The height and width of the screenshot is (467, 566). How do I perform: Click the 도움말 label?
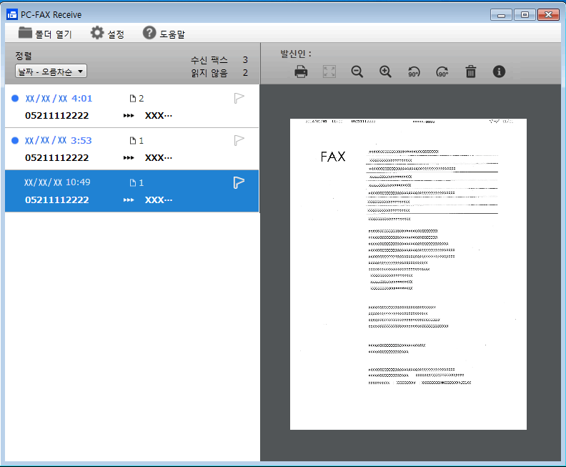[172, 34]
